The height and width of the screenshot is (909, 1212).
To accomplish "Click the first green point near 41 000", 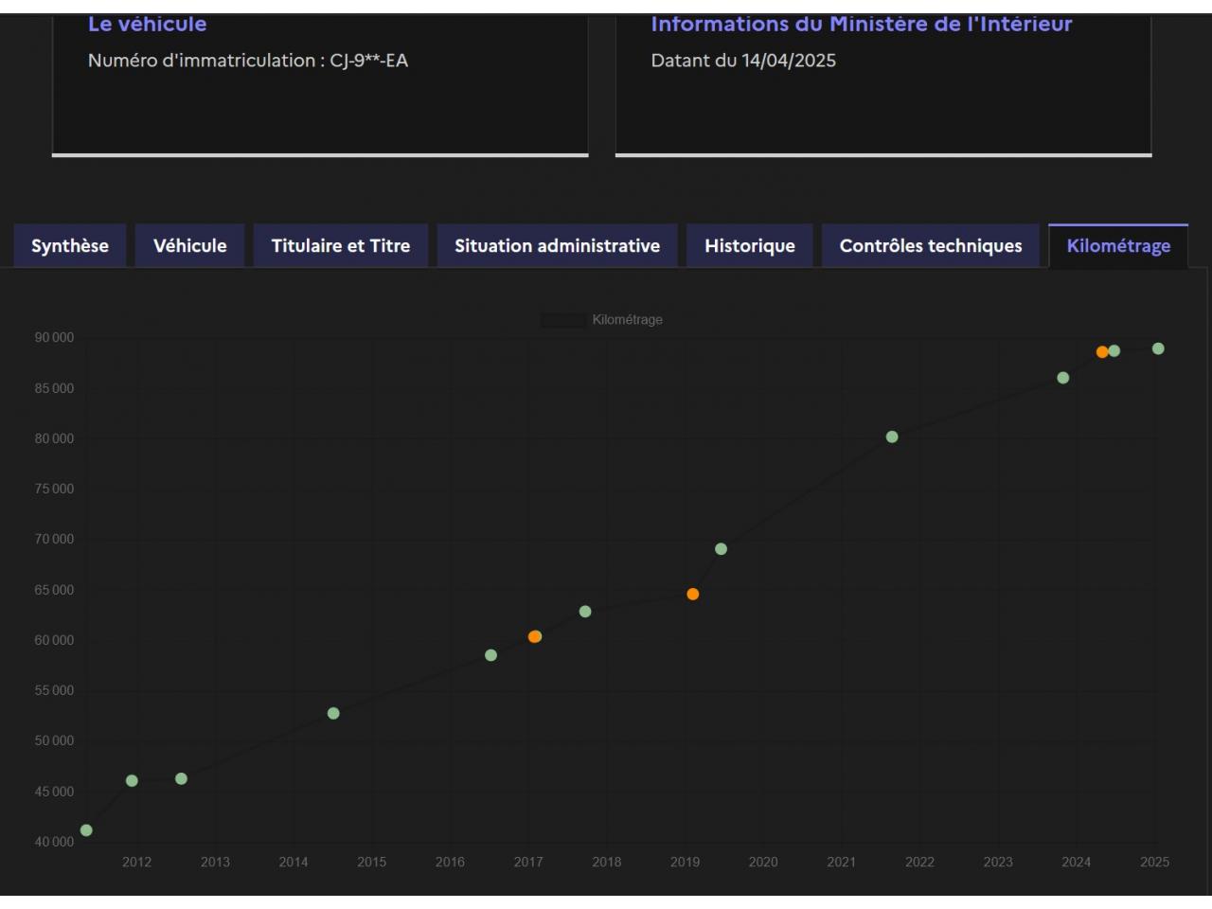I will pos(86,830).
